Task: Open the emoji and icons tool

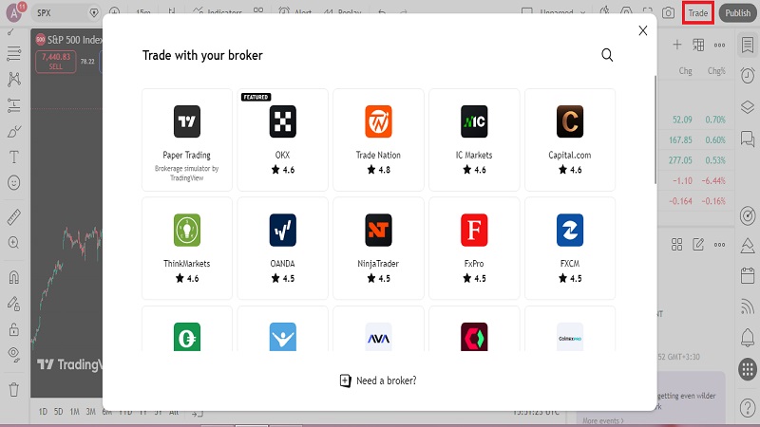Action: (x=14, y=182)
